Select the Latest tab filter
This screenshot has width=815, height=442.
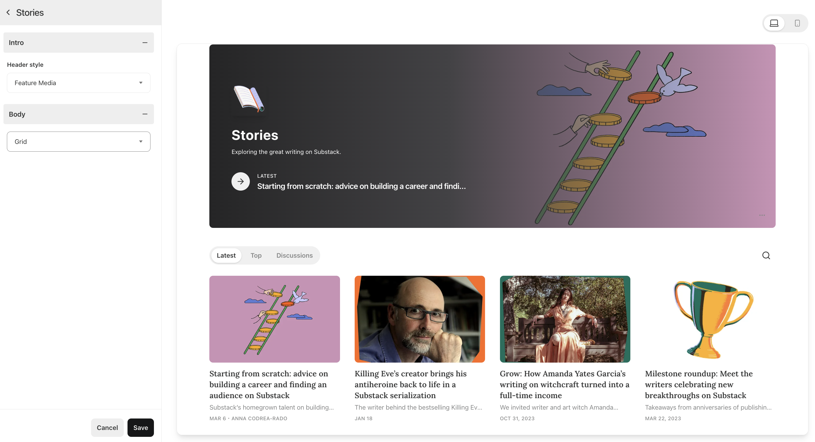coord(226,255)
